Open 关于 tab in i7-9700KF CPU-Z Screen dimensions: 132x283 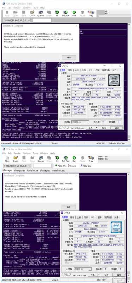pyautogui.click(x=117, y=217)
